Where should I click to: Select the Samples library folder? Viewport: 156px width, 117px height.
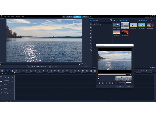[x=96, y=23]
